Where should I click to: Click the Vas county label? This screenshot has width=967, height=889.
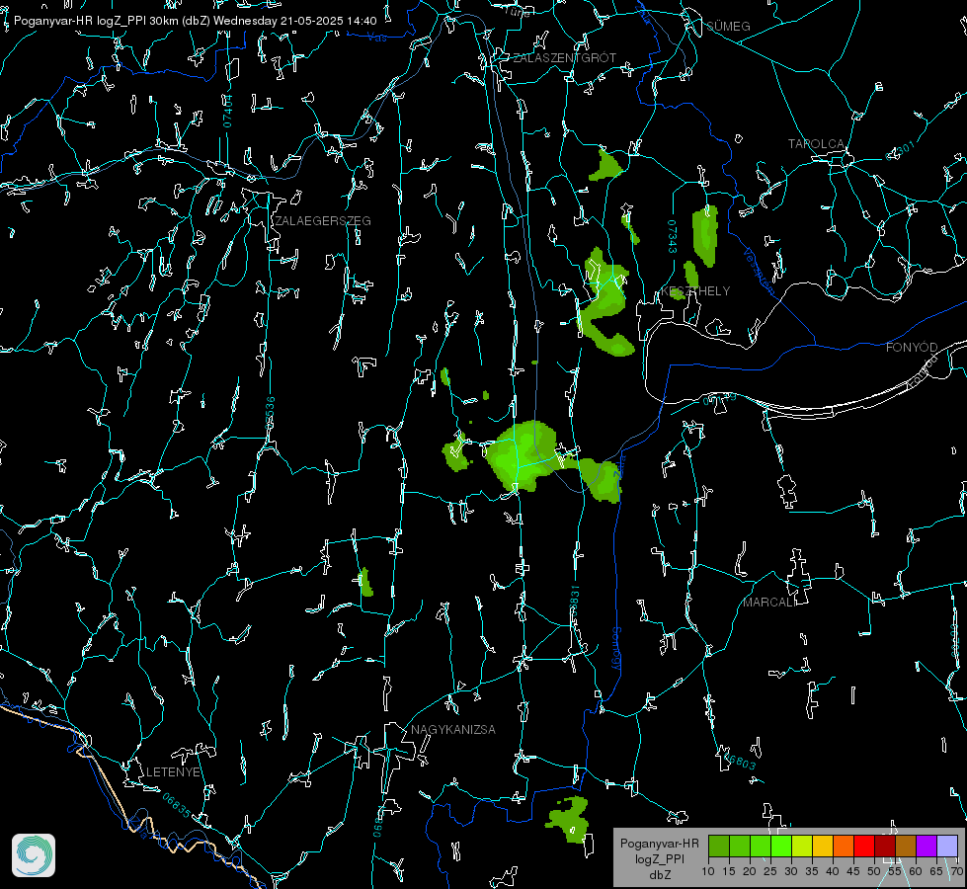(x=377, y=38)
